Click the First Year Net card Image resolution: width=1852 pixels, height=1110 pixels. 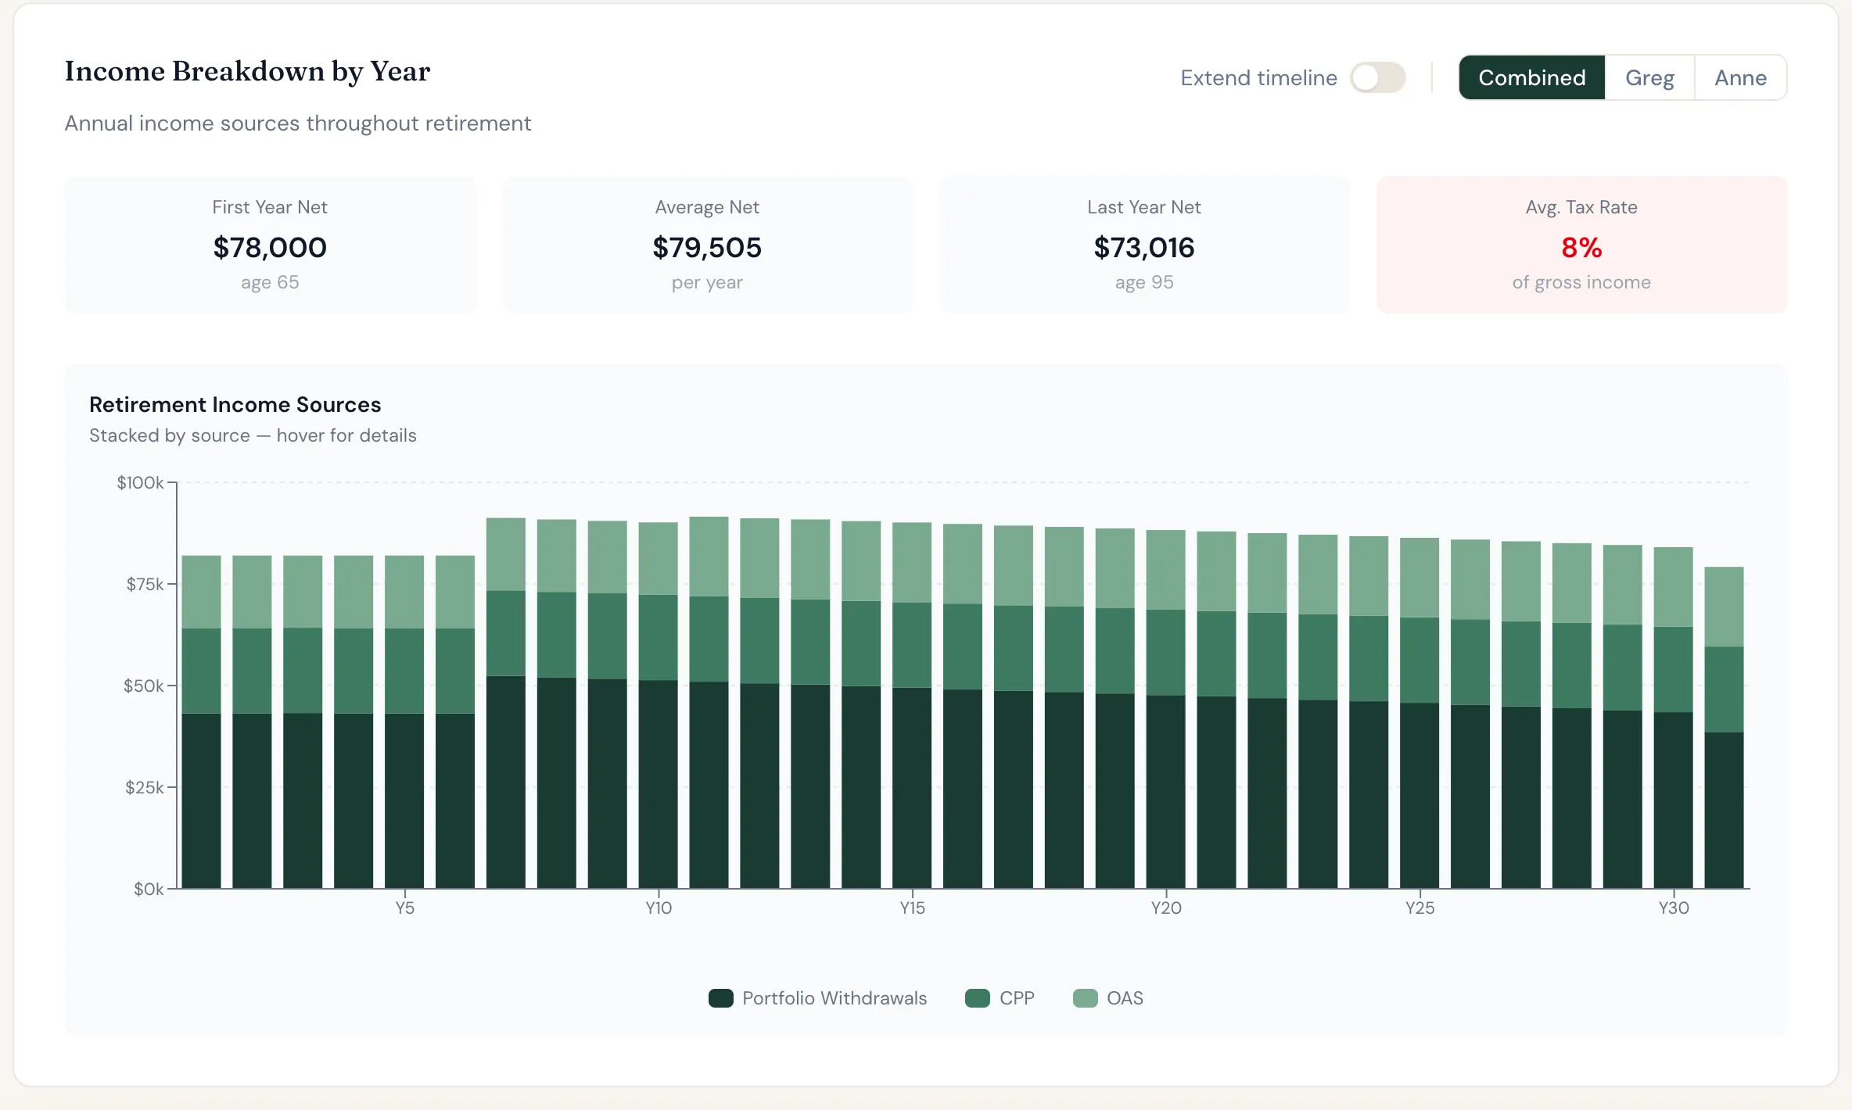(270, 245)
